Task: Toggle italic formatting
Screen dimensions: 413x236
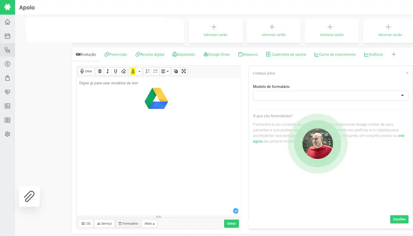Action: coord(108,71)
